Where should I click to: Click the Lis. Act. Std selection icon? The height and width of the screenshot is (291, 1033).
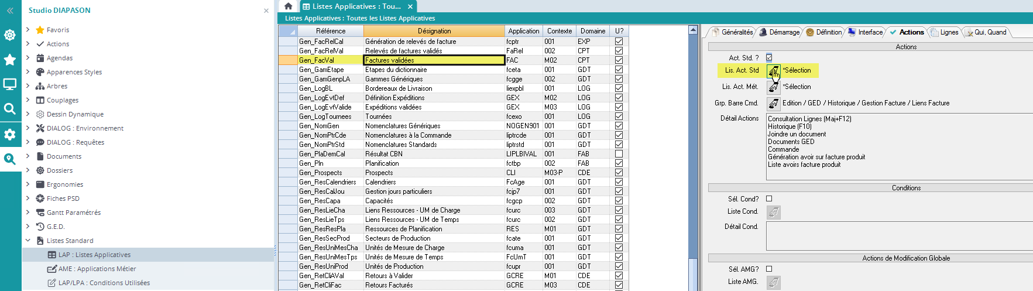774,71
